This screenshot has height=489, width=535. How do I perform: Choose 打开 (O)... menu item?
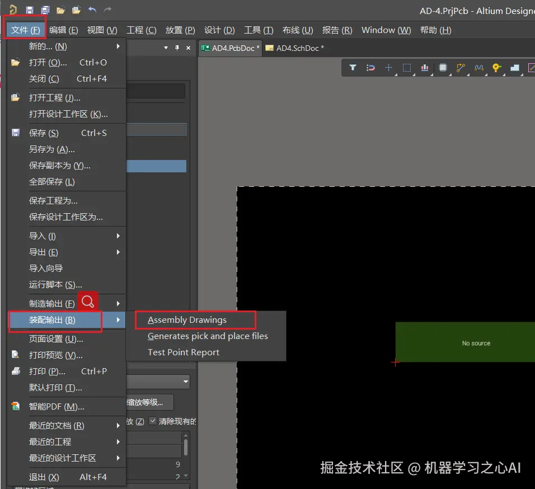(x=67, y=63)
